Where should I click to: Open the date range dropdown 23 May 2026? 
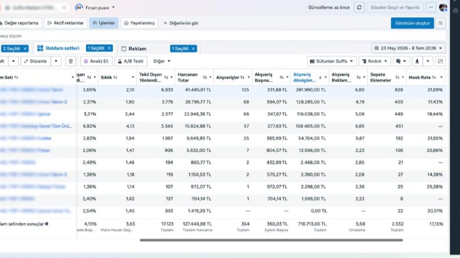coord(408,48)
